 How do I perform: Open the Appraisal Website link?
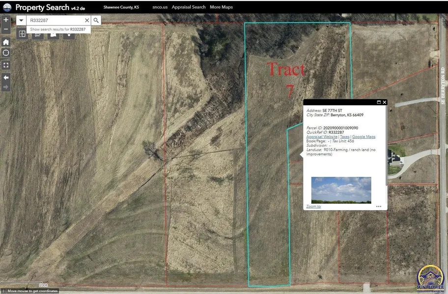point(322,137)
